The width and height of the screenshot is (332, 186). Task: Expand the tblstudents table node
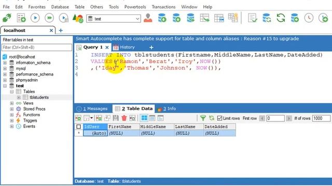point(19,98)
